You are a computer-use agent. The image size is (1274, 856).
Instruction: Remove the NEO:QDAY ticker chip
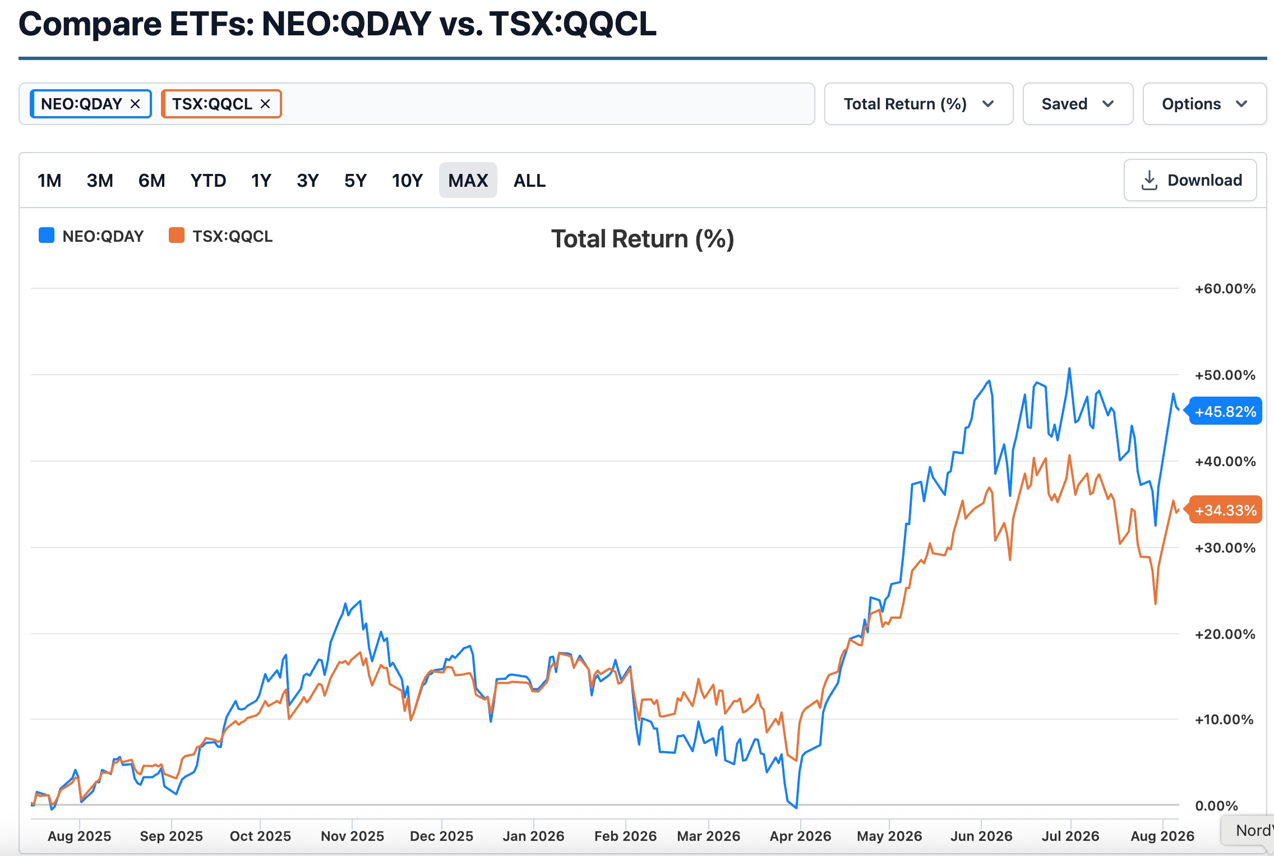[135, 104]
